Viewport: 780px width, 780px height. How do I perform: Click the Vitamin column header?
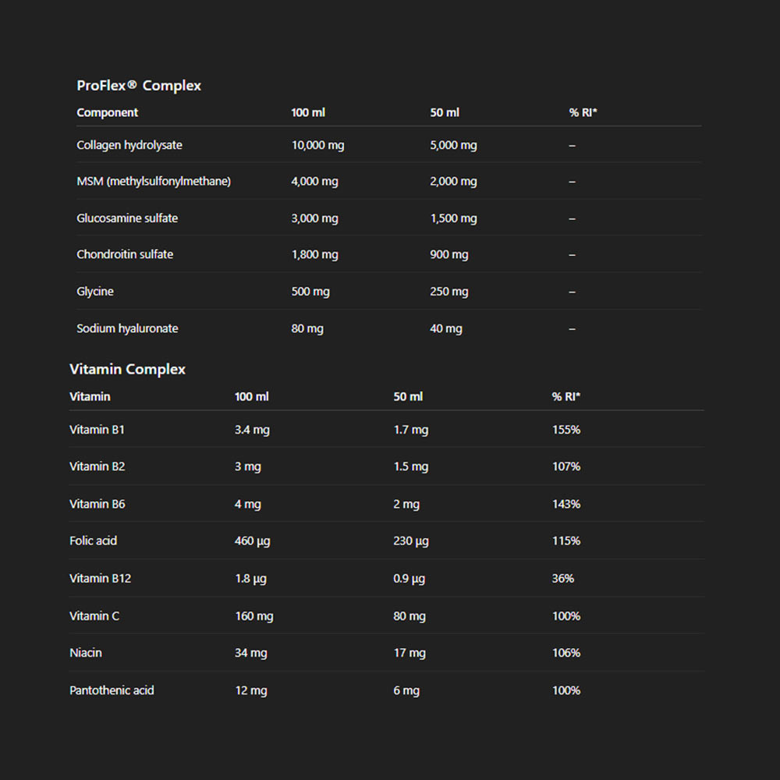coord(90,396)
